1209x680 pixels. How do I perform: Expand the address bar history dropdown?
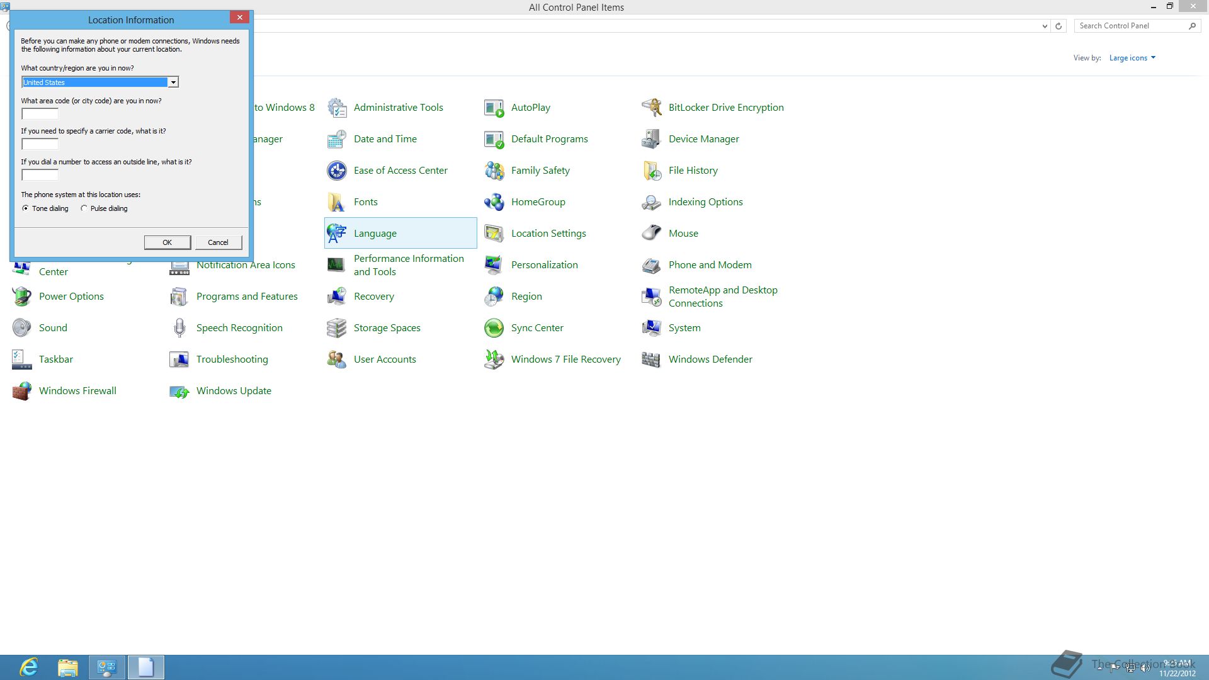1045,26
